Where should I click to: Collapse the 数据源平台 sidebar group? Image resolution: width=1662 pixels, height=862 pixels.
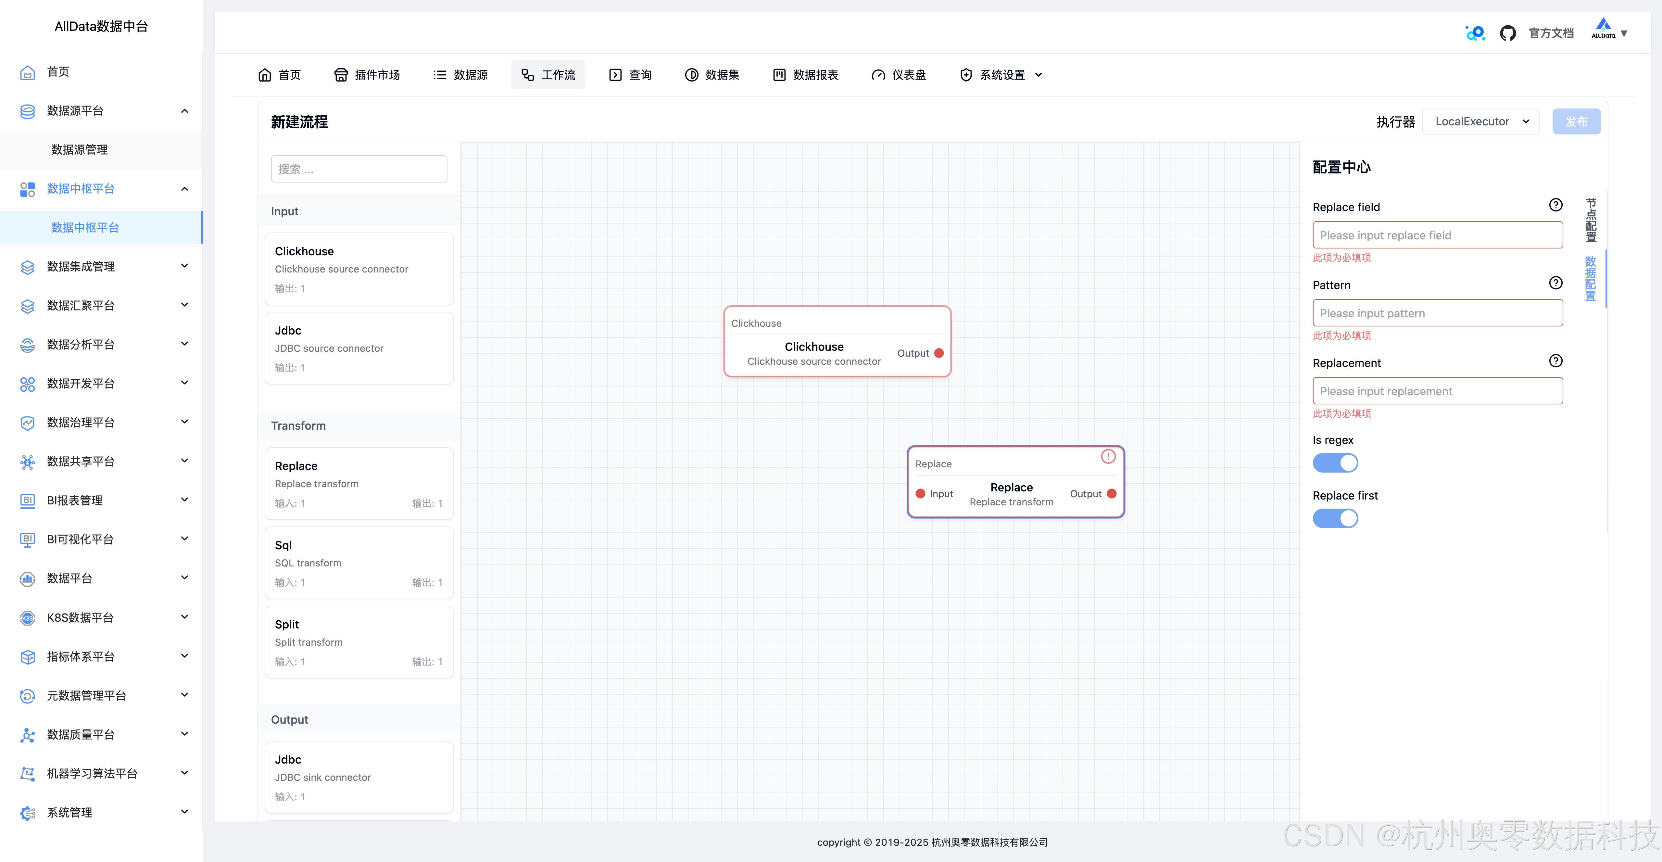[184, 111]
